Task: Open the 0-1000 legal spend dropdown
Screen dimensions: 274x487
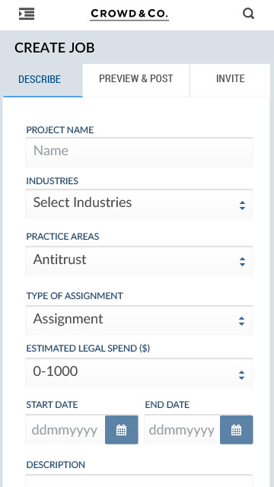Action: click(x=139, y=373)
